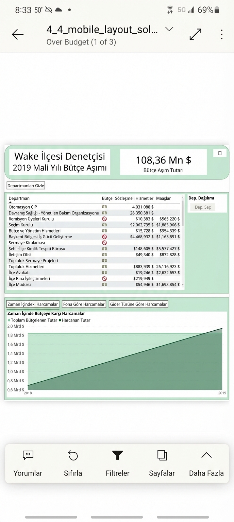The height and width of the screenshot is (522, 234).
Task: Open the Filtreler filter pane
Action: pos(117,455)
